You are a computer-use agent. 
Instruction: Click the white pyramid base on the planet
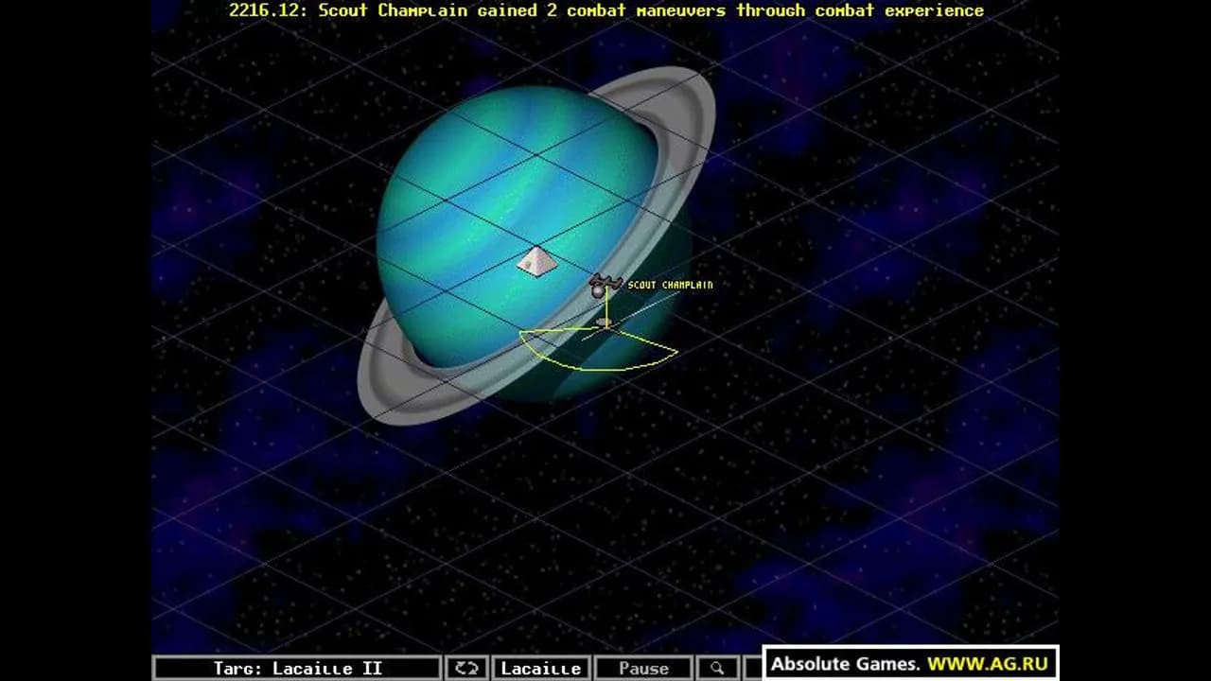[536, 262]
